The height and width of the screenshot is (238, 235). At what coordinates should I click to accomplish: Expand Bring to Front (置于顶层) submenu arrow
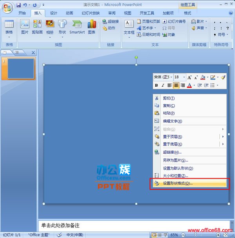(x=223, y=136)
